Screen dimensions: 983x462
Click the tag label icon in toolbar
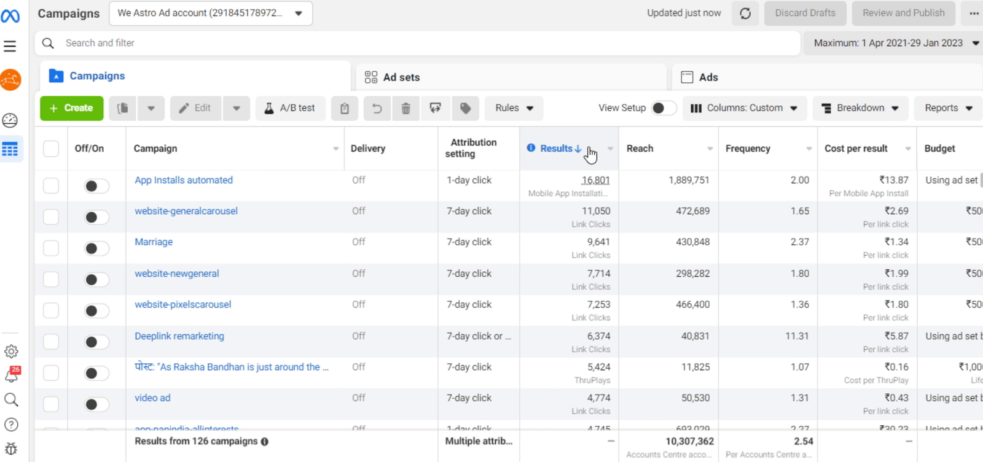[465, 109]
